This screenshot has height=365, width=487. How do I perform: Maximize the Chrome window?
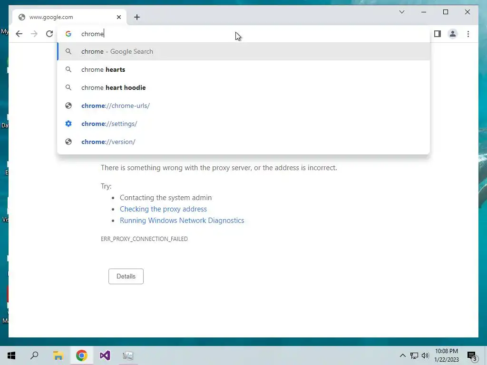point(445,12)
